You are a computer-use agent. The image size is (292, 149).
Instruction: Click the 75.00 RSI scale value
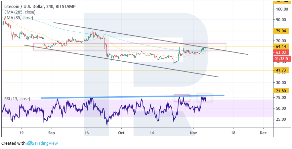pyautogui.click(x=282, y=98)
